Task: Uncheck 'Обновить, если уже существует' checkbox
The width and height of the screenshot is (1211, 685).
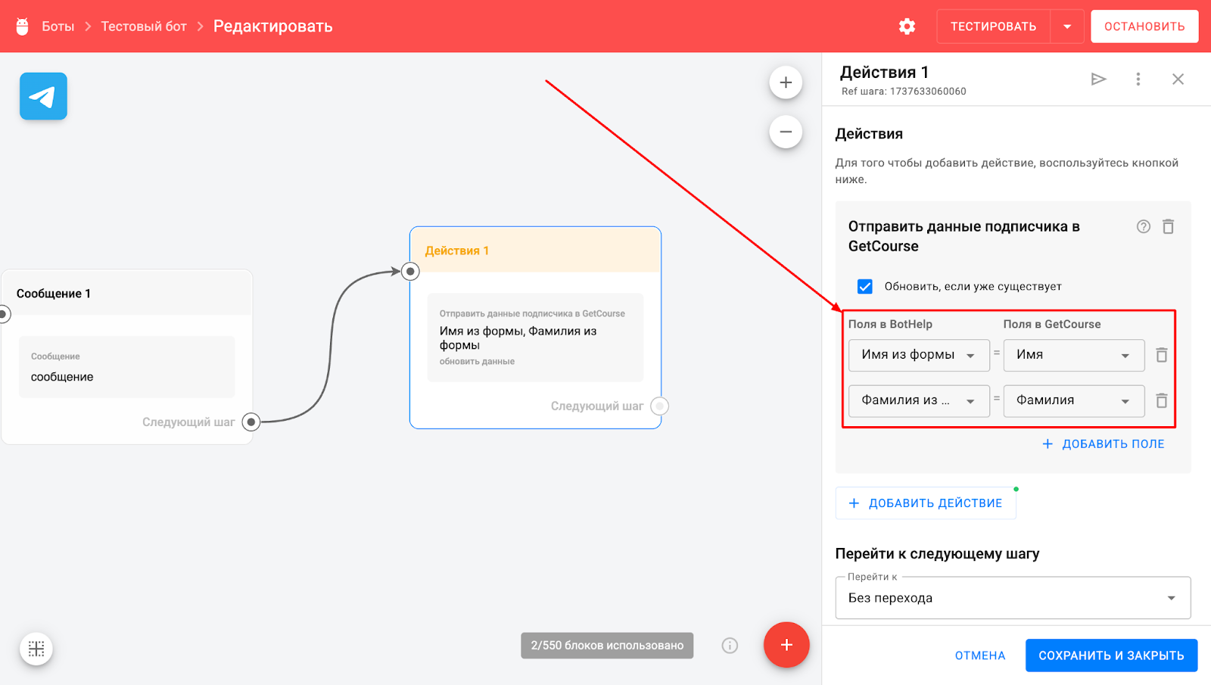Action: 864,286
